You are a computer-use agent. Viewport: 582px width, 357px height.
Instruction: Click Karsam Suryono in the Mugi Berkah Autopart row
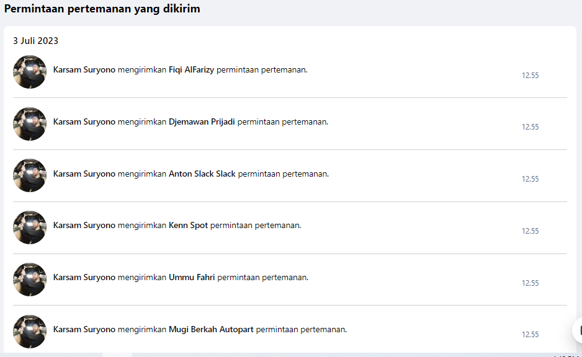click(84, 330)
